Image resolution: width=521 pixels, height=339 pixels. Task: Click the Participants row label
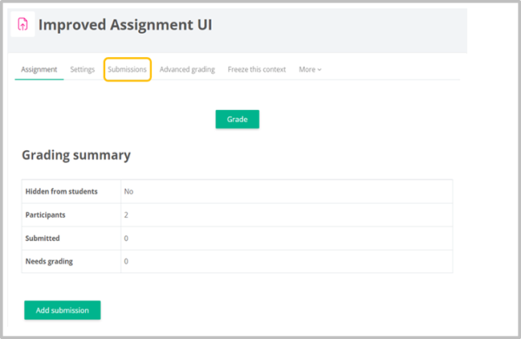[45, 215]
